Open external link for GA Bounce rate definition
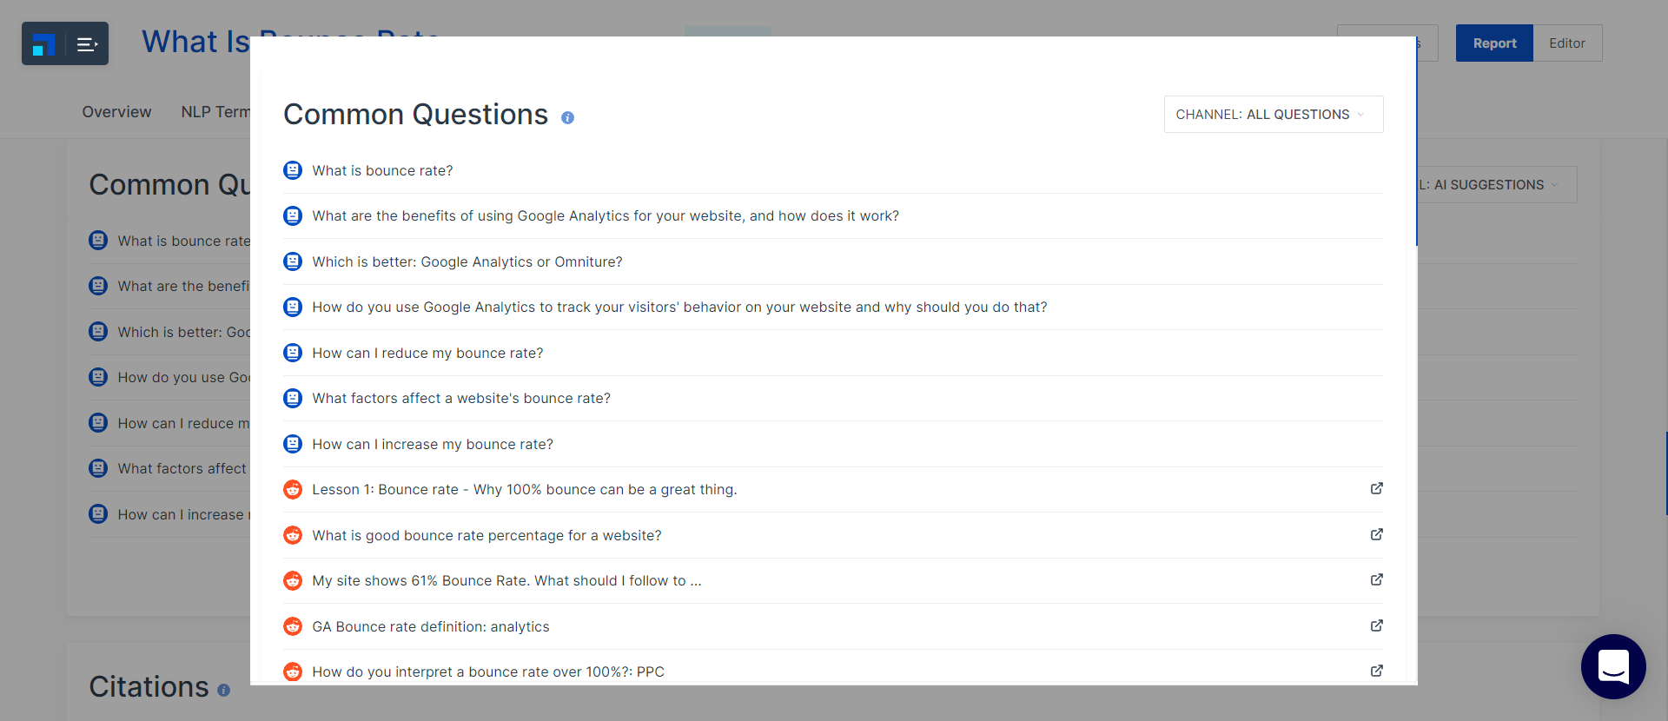The width and height of the screenshot is (1668, 721). [x=1376, y=625]
